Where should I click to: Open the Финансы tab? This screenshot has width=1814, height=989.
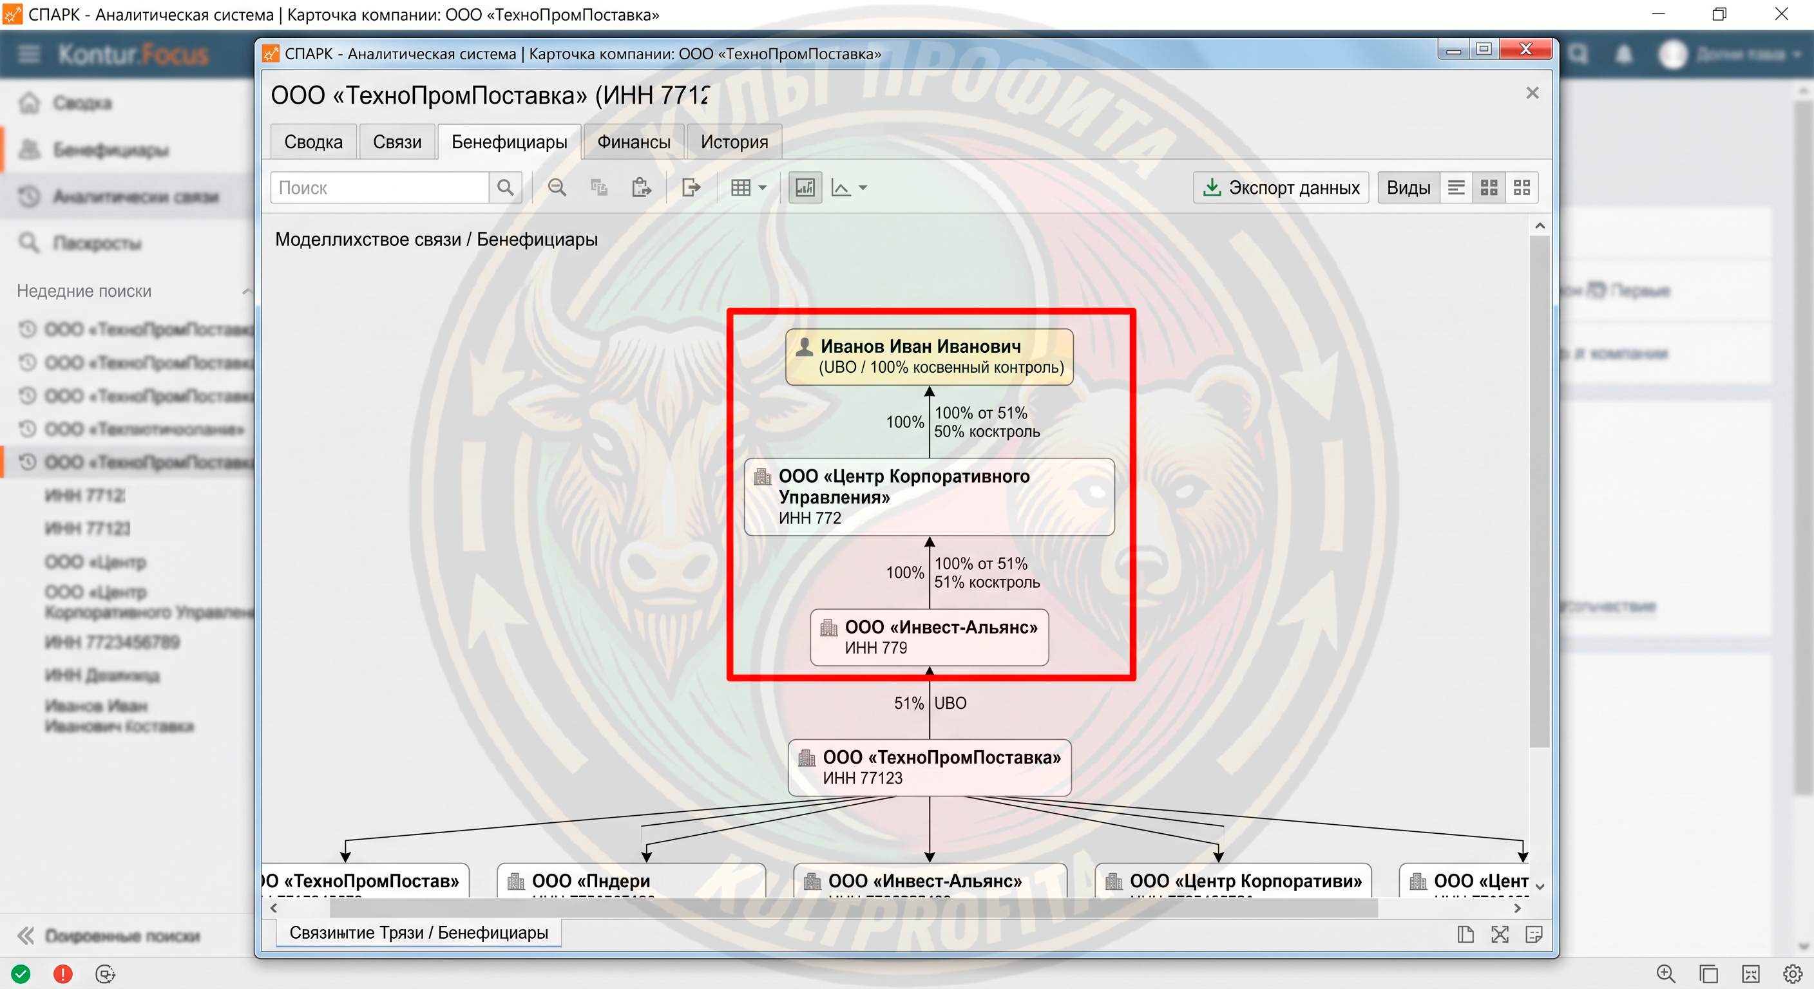point(634,142)
